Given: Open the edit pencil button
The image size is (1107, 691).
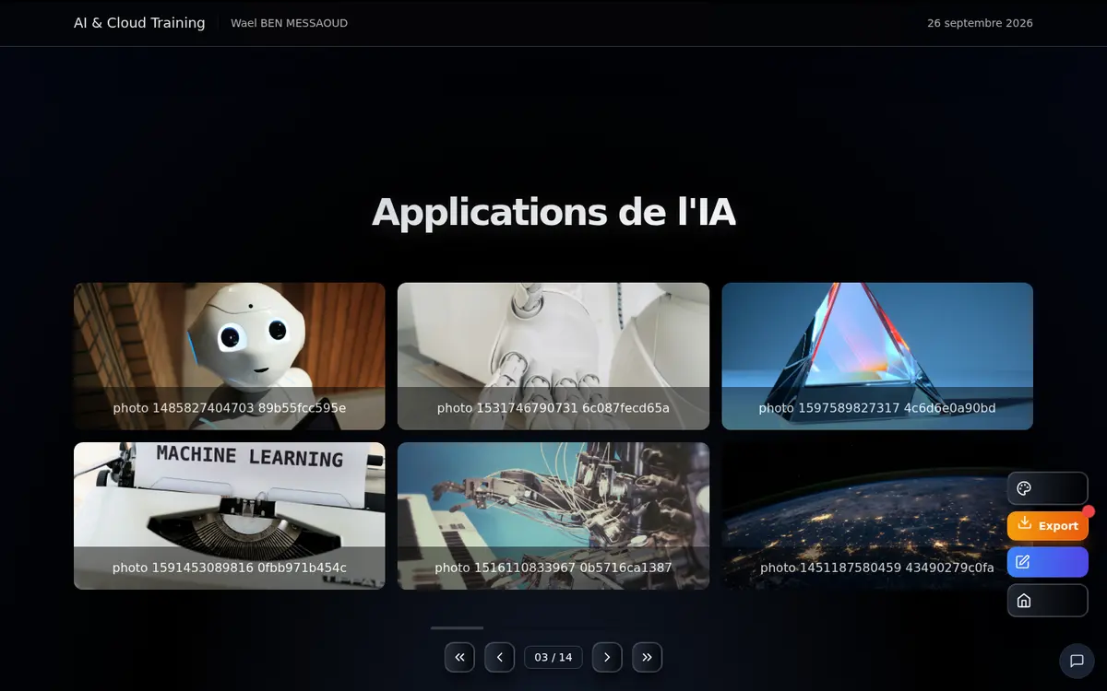Looking at the screenshot, I should click(1047, 562).
